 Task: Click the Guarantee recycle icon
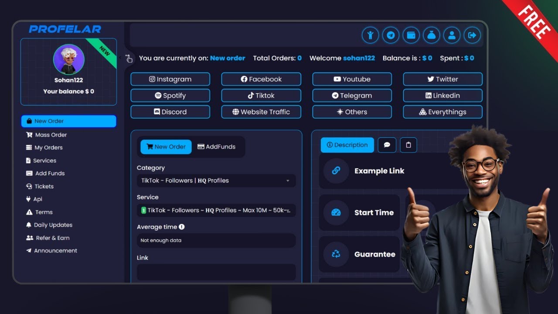point(336,254)
